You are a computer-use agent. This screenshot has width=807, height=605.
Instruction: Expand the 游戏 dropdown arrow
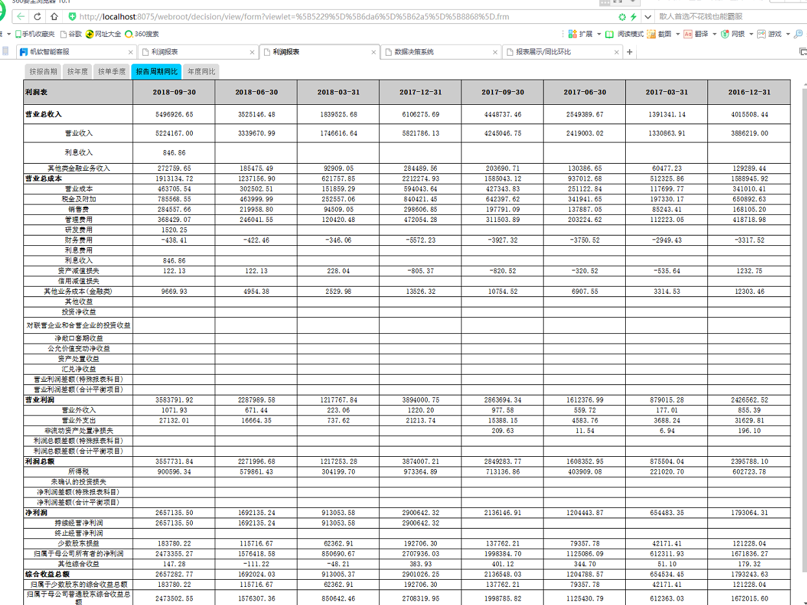coord(788,34)
